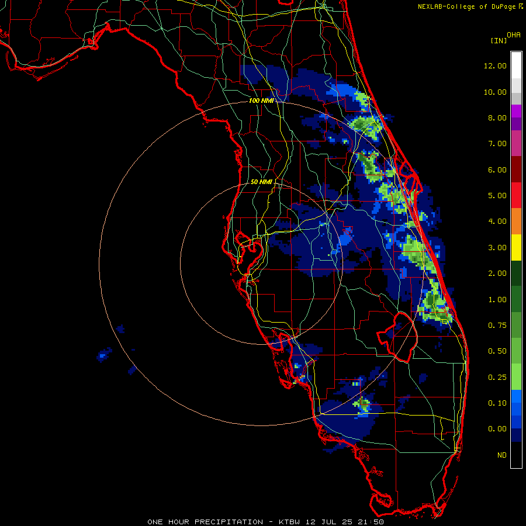
Task: Select the ND legend label
Action: pos(502,455)
